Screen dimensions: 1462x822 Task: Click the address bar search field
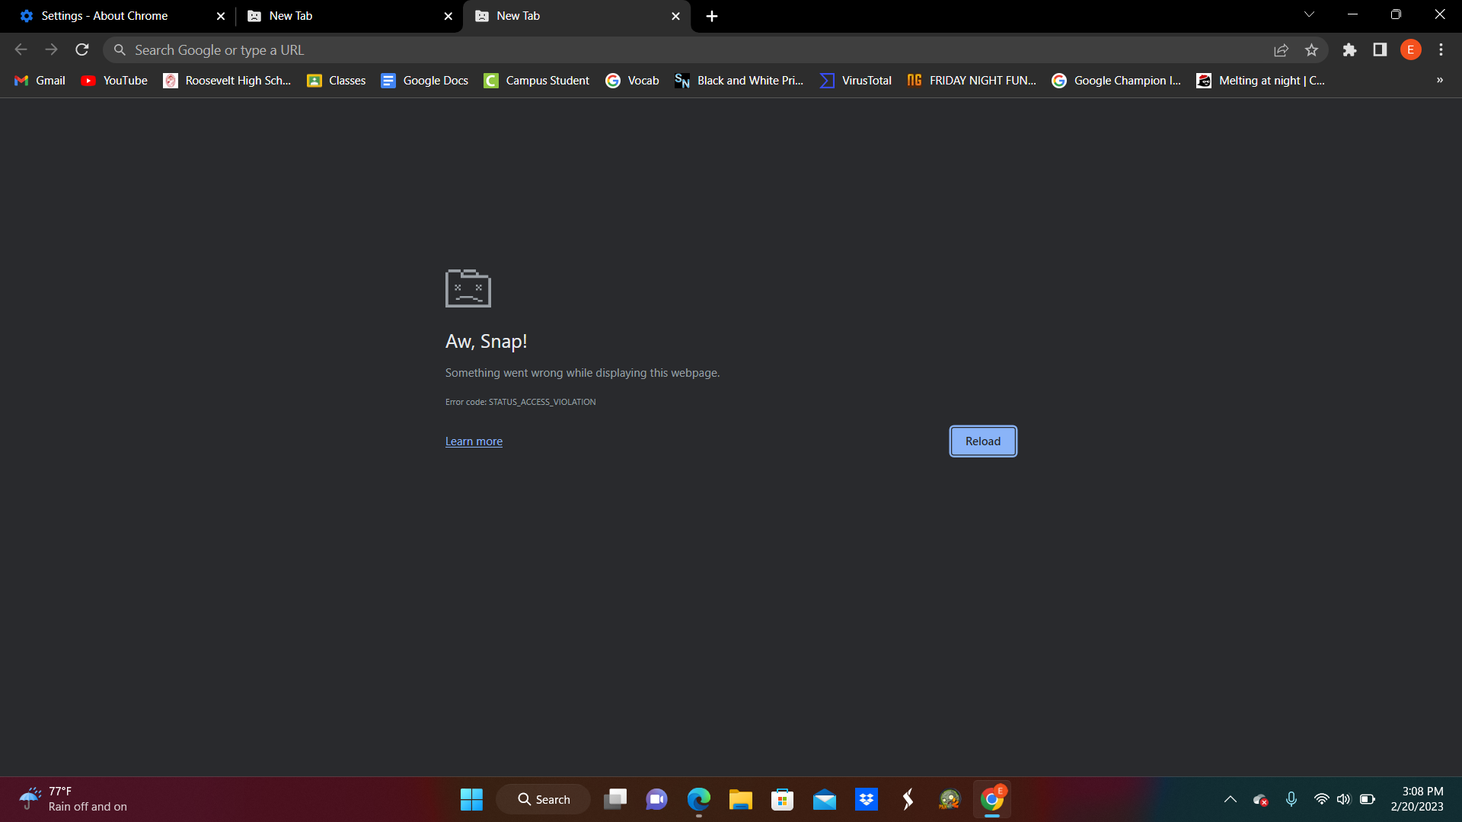685,50
